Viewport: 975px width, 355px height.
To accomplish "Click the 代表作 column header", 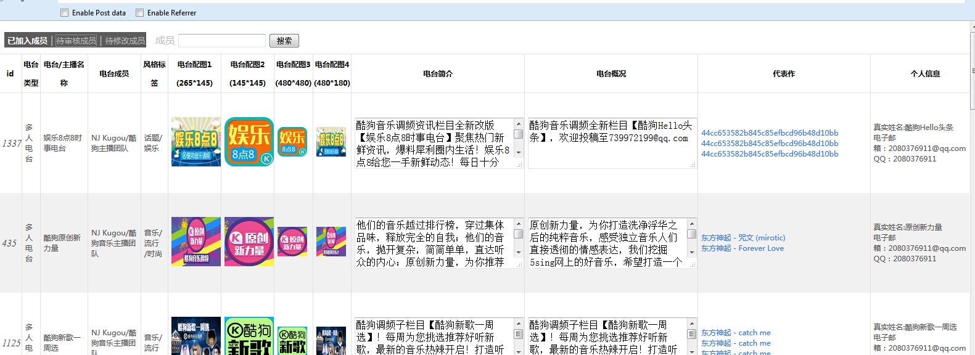I will tap(784, 74).
